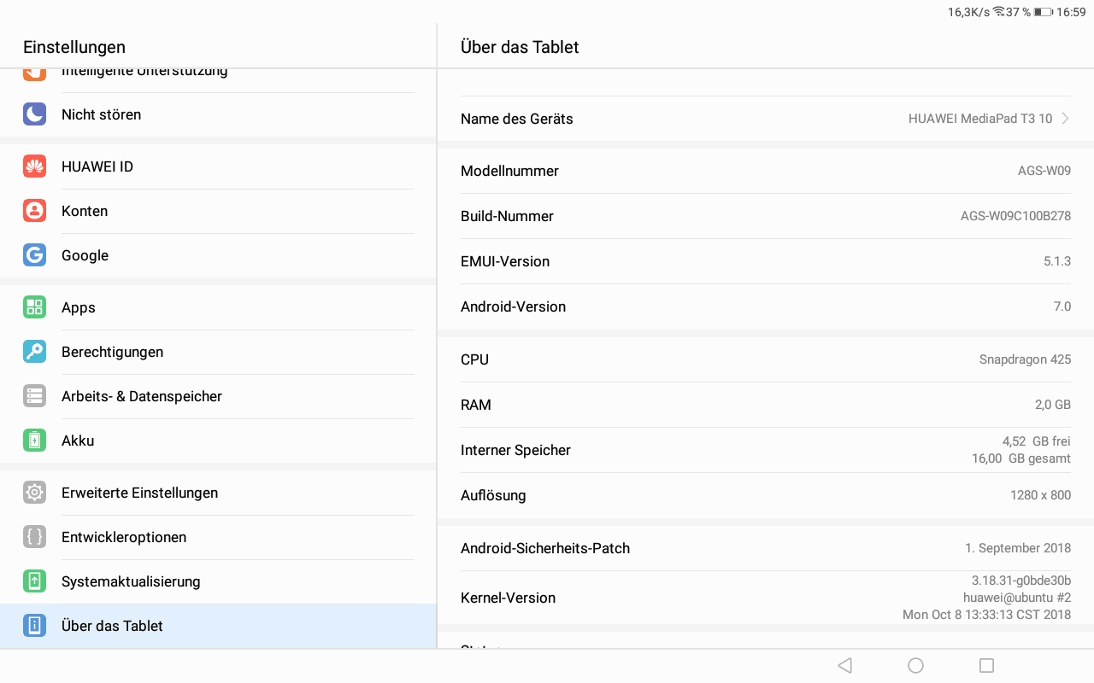Tap the 7.0 Android value
The width and height of the screenshot is (1094, 683).
click(x=1062, y=306)
